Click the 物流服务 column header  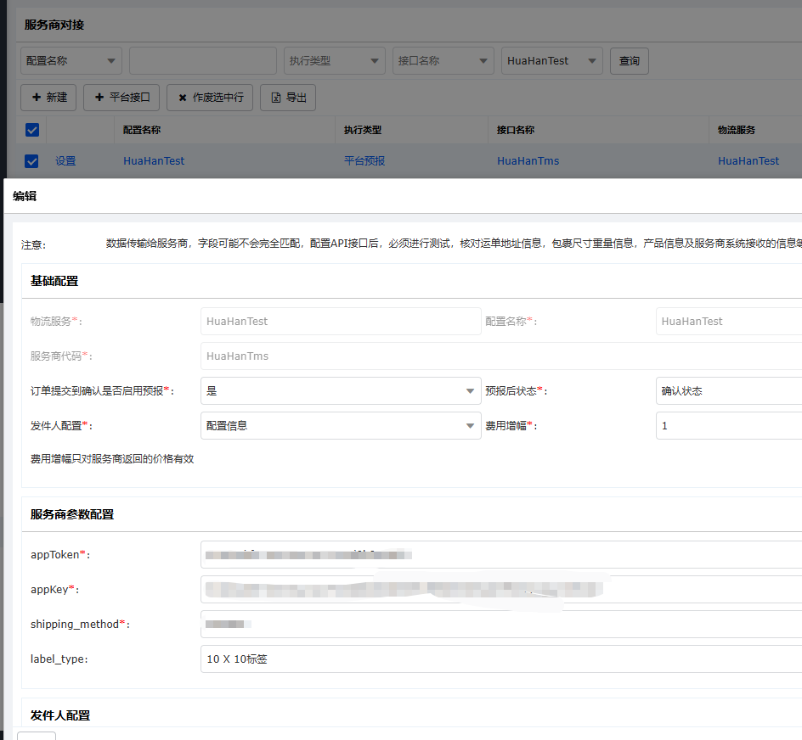[x=736, y=130]
